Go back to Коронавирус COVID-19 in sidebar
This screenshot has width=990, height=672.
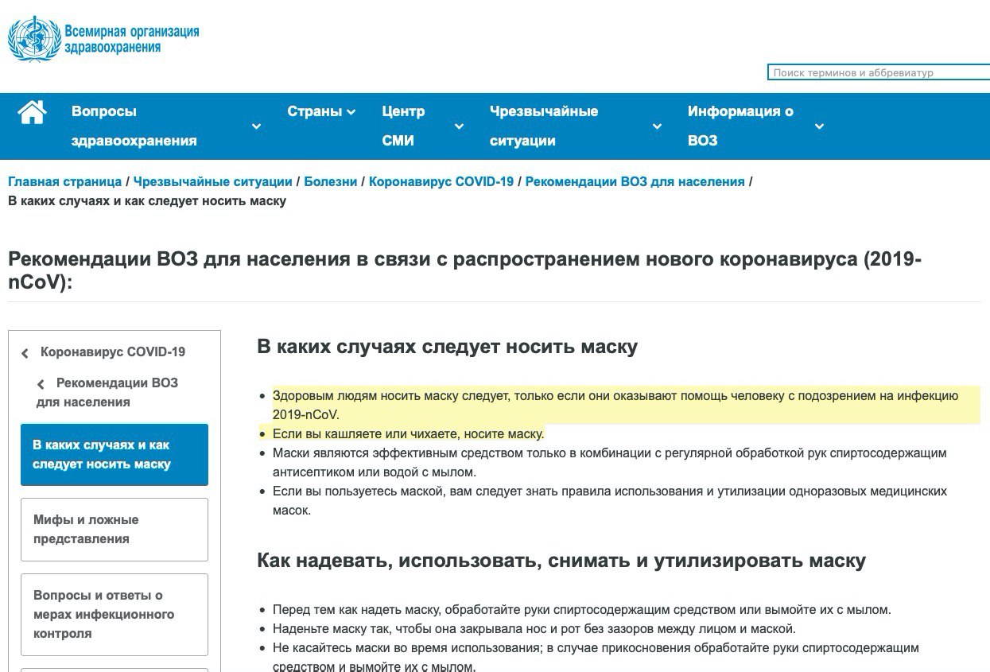(x=113, y=352)
